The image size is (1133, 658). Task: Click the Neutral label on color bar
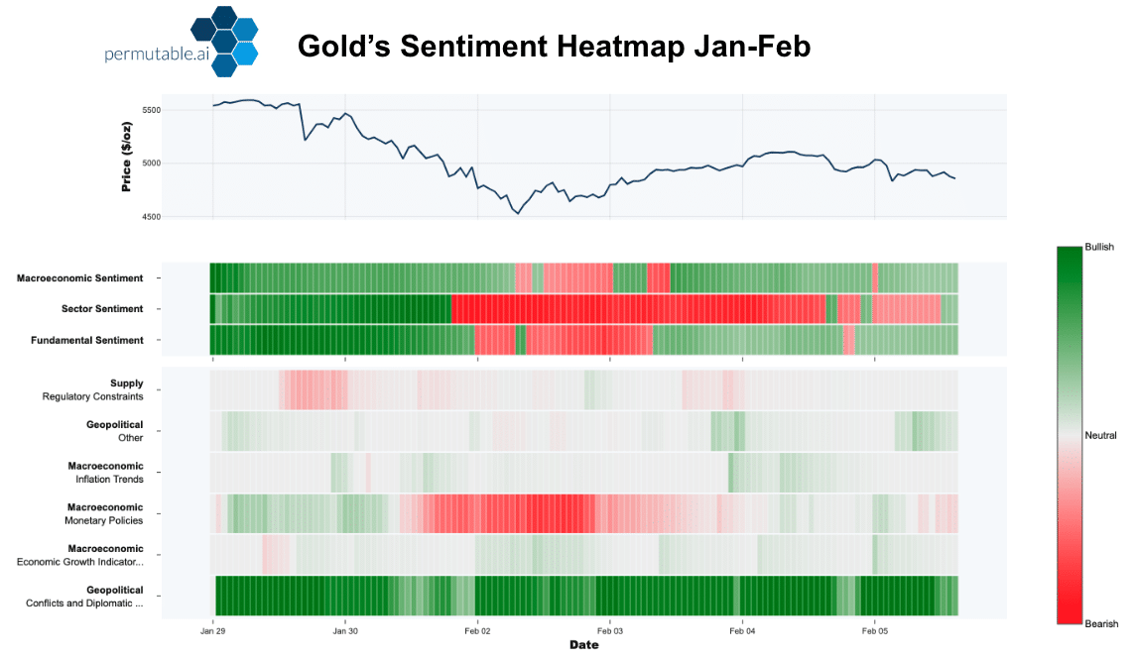click(x=1100, y=435)
